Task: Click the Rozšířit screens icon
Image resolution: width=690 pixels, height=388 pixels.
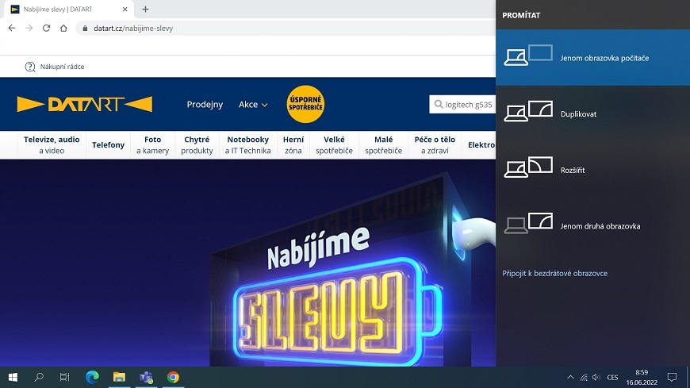Action: 528,167
